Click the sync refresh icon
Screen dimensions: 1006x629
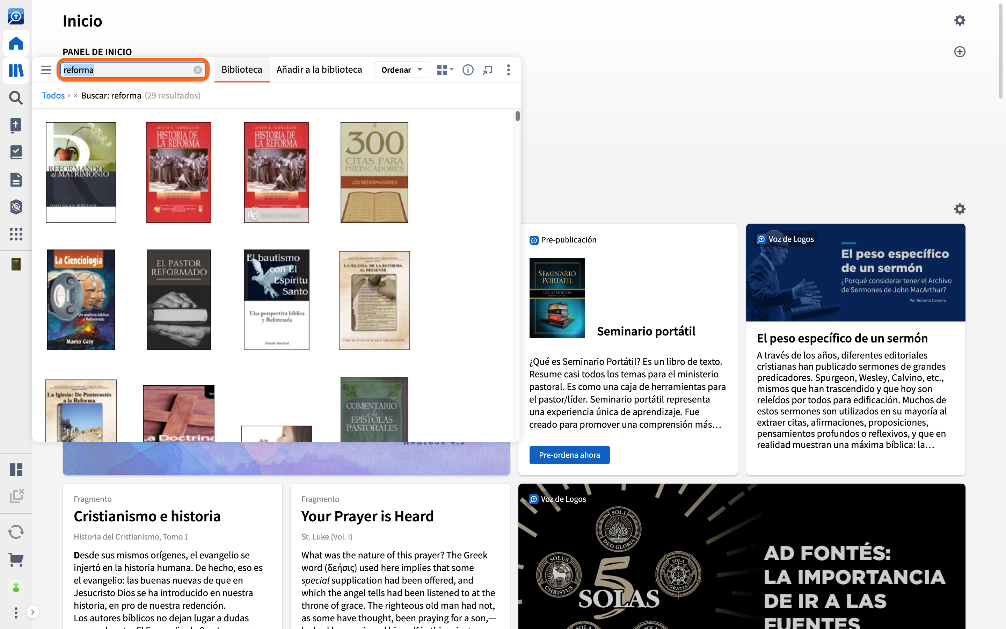click(x=16, y=532)
